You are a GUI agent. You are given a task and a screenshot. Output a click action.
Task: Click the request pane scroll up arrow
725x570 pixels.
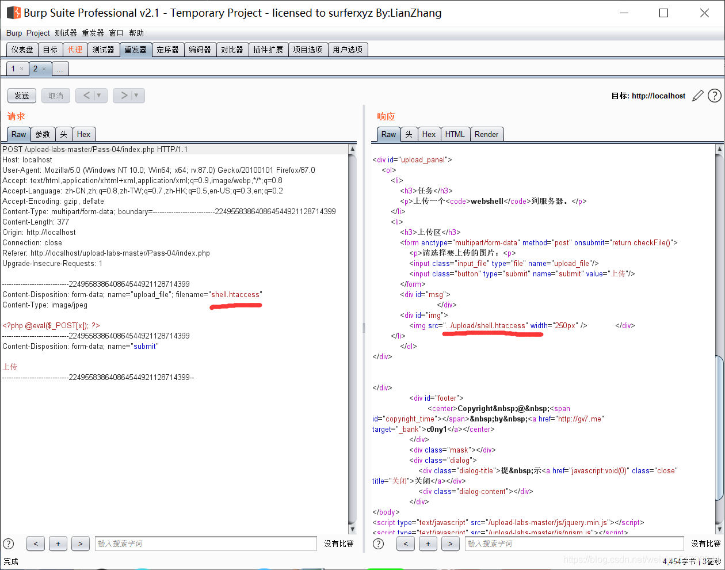(352, 149)
